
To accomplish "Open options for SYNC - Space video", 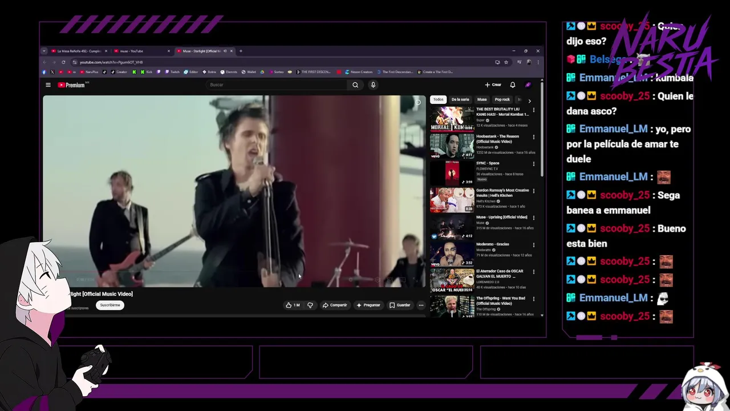I will 534,164.
